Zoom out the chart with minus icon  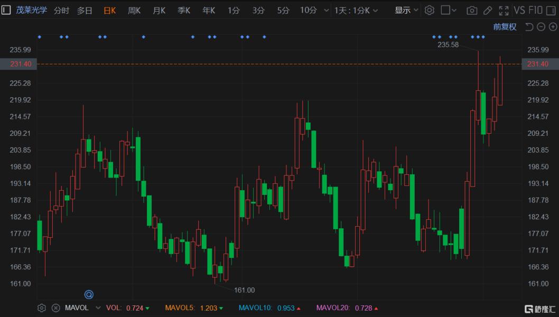pyautogui.click(x=541, y=27)
